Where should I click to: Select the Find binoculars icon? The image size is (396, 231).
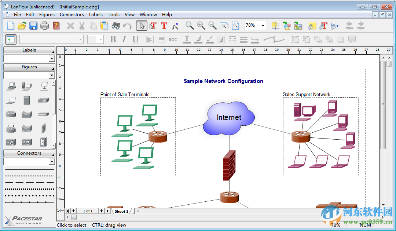coord(115,26)
